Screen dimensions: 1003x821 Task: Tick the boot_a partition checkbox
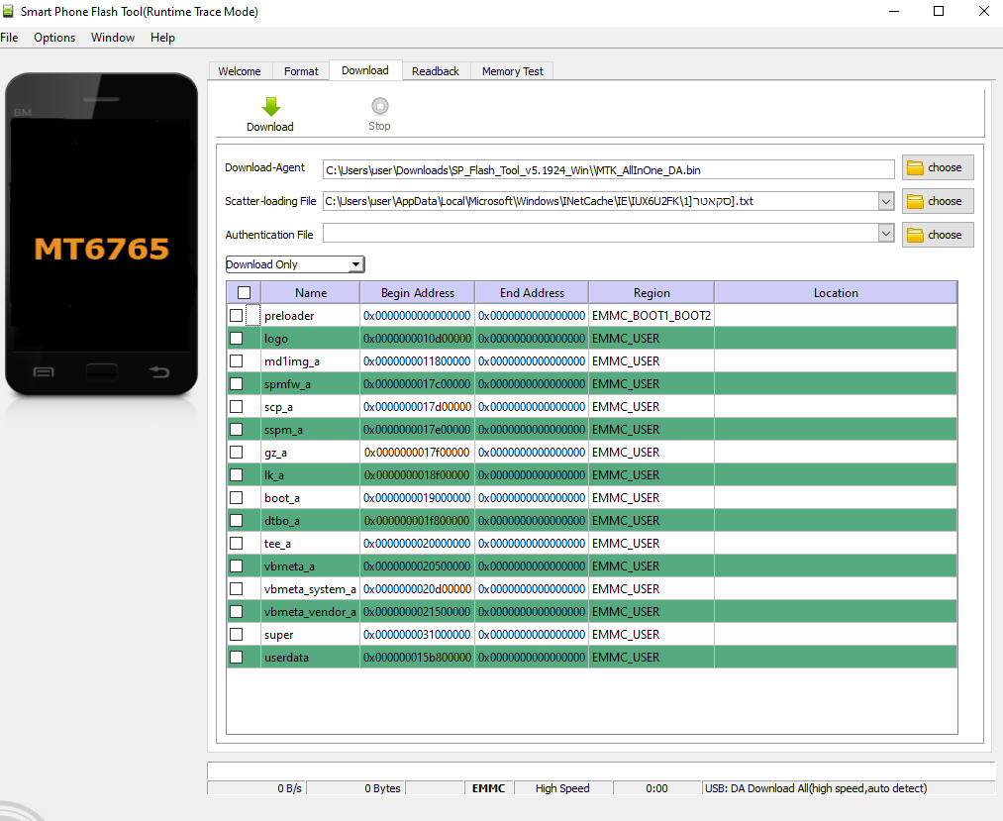pos(236,498)
